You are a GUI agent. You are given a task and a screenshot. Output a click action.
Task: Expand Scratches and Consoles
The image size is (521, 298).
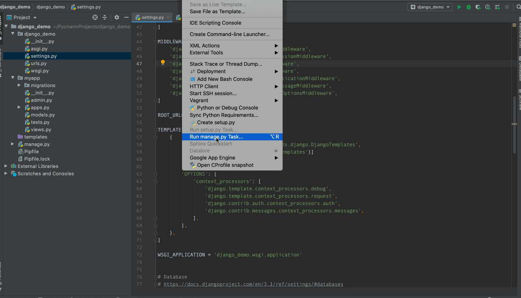coord(6,173)
